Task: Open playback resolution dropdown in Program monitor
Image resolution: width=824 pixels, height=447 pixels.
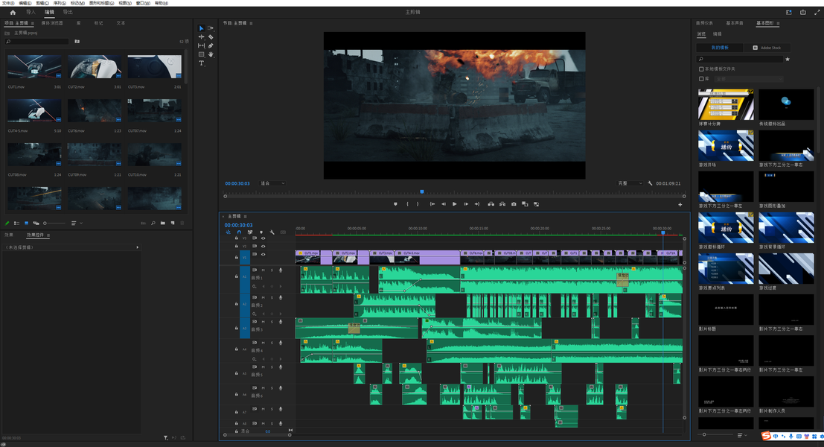Action: click(x=630, y=183)
